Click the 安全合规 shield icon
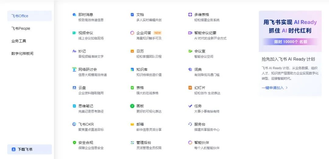The width and height of the screenshot is (329, 159). click(74, 143)
